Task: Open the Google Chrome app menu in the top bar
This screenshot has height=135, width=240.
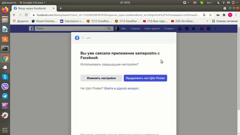Action: (33, 3)
